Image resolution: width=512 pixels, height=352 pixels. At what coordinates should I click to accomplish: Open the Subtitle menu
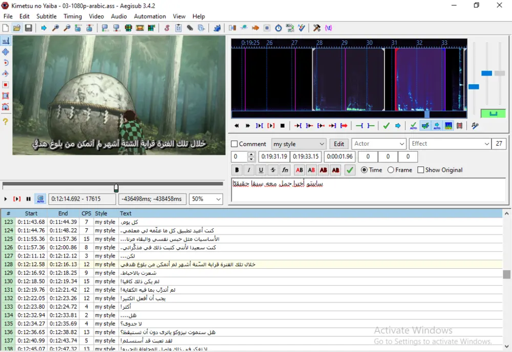tap(47, 16)
